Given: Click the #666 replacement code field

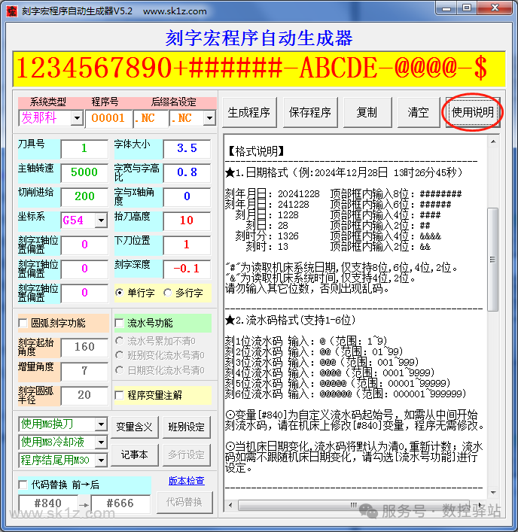Looking at the screenshot, I should coord(120,503).
